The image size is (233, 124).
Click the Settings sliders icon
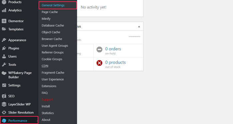tap(4, 85)
